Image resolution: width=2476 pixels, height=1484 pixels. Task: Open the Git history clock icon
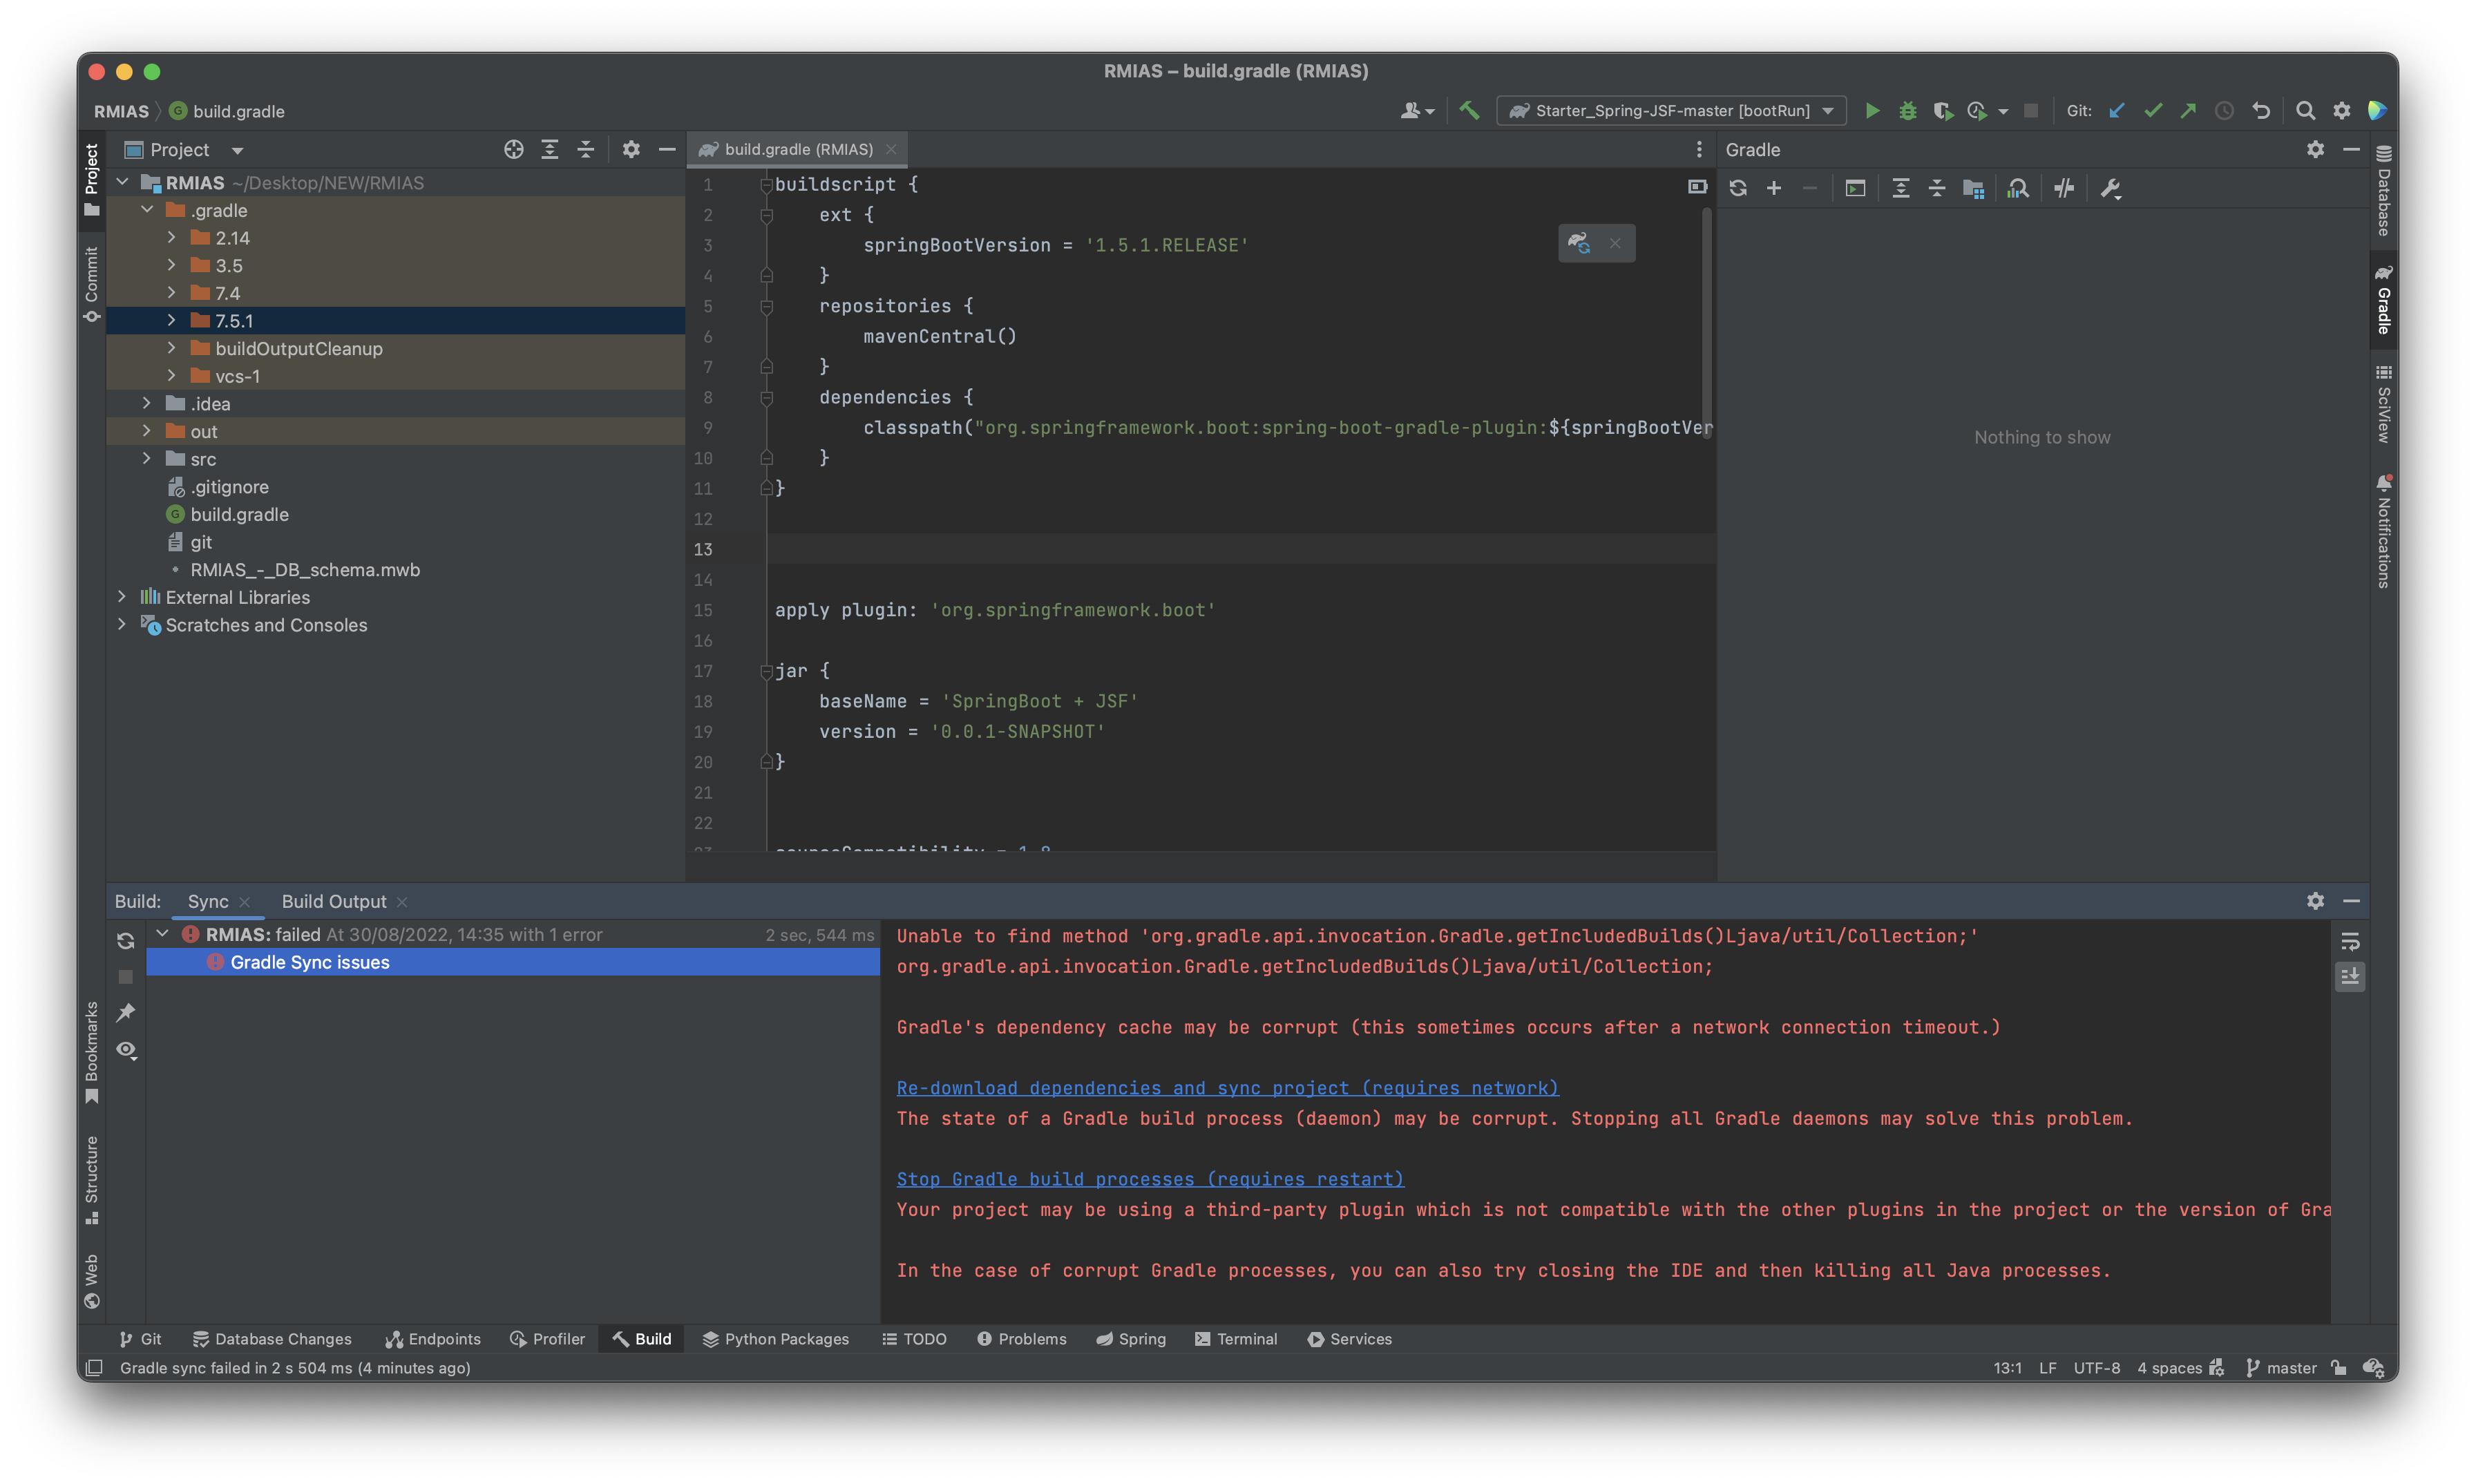[2224, 111]
